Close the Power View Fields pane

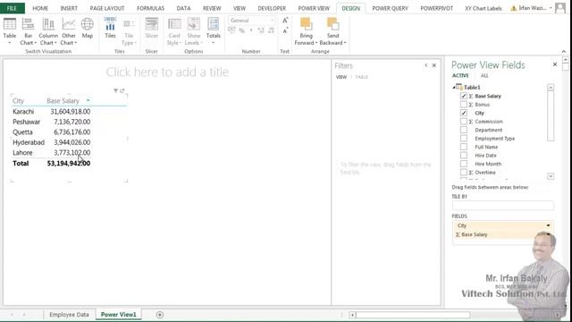tap(555, 64)
